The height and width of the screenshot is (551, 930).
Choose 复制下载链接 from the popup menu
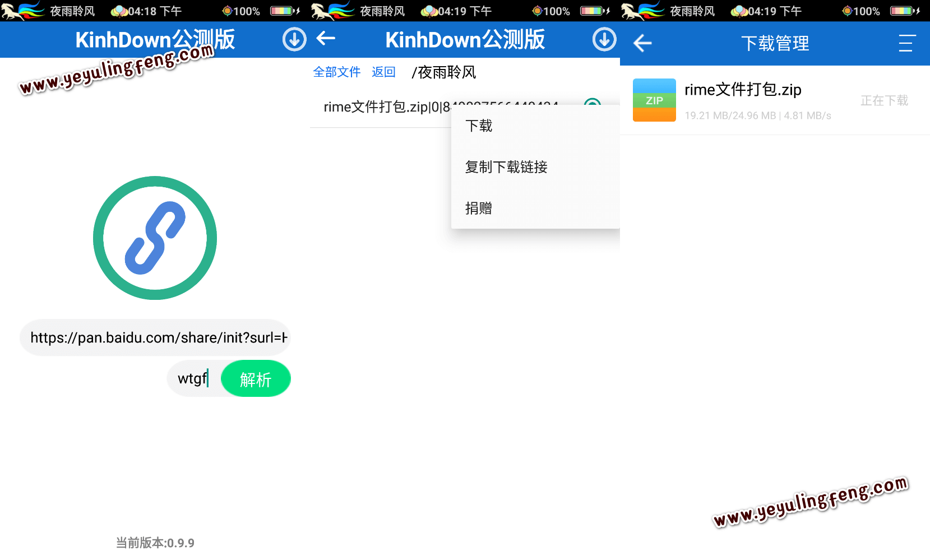tap(535, 167)
